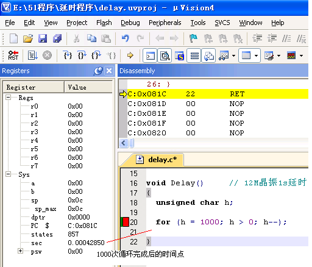Open the SVCS menu
Viewport: 312px width, 267px height.
(222, 23)
